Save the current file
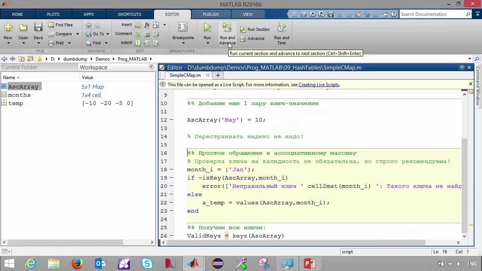Screen dimensions: 482x271 (x=38, y=27)
